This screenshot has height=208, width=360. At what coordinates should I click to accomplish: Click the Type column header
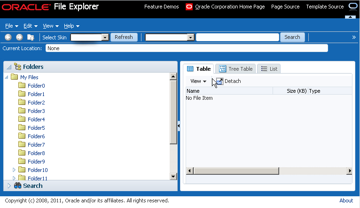[x=330, y=91]
